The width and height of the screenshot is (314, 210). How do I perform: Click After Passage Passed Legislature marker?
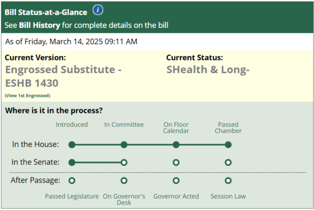pyautogui.click(x=72, y=180)
